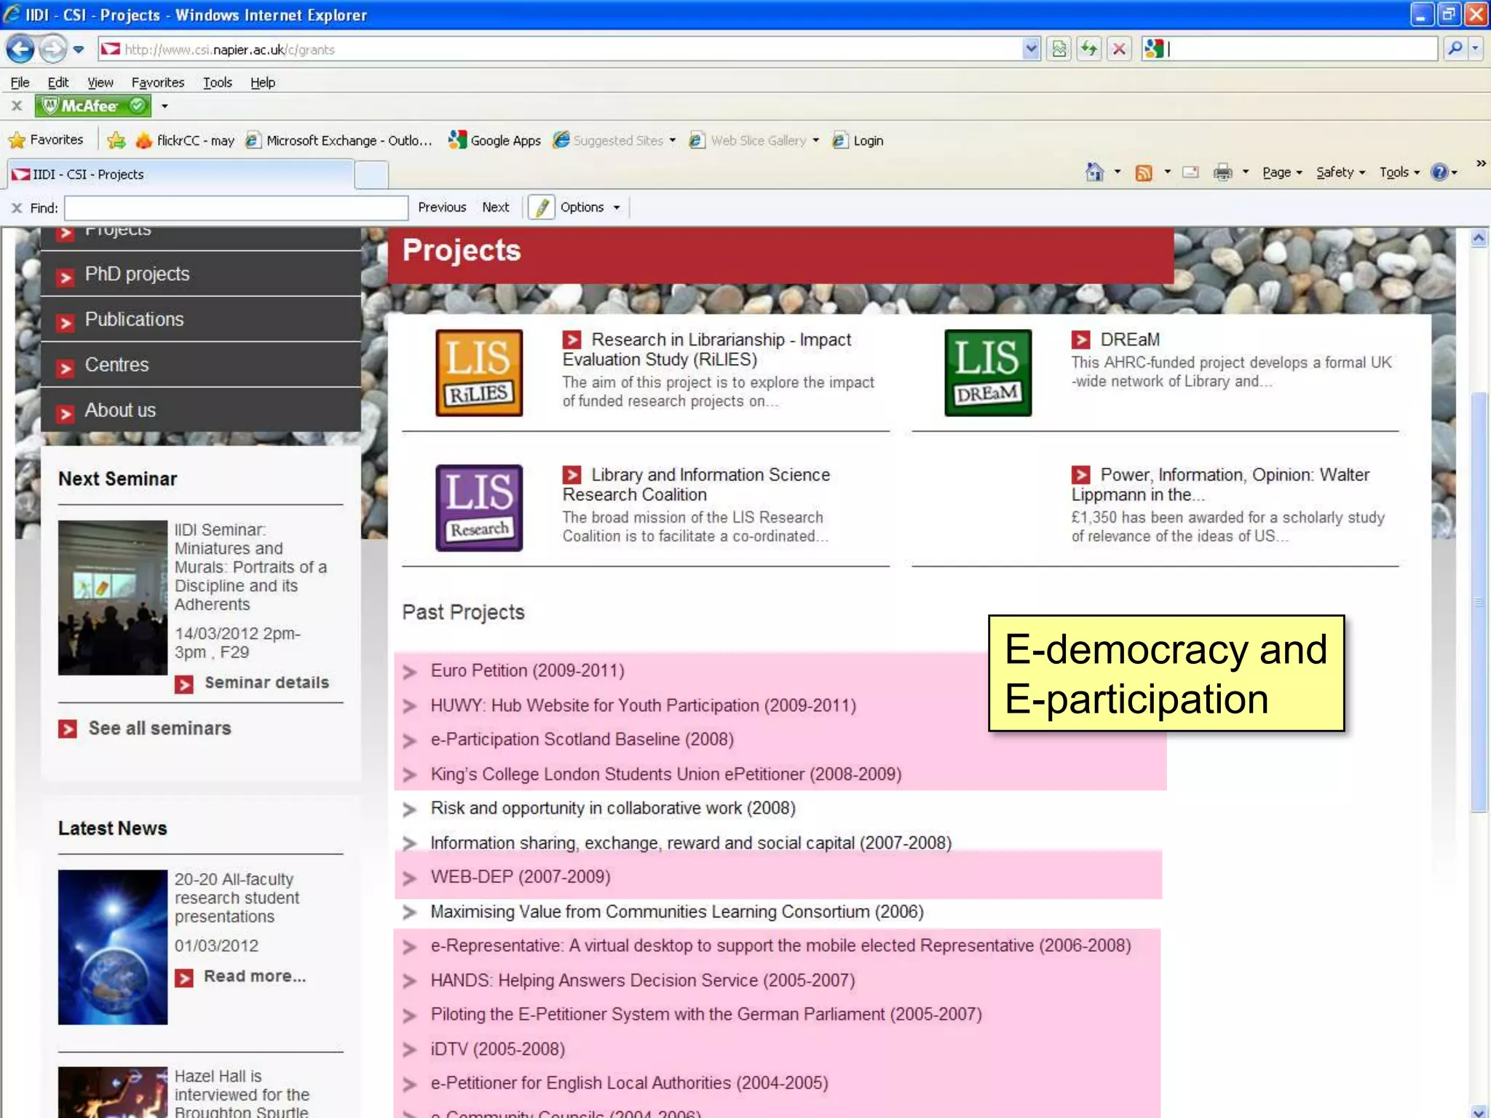Click Previous in Find bar

pyautogui.click(x=442, y=207)
